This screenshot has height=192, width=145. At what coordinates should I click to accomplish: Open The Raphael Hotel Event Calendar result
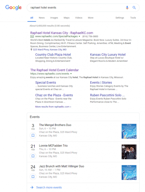point(54,70)
